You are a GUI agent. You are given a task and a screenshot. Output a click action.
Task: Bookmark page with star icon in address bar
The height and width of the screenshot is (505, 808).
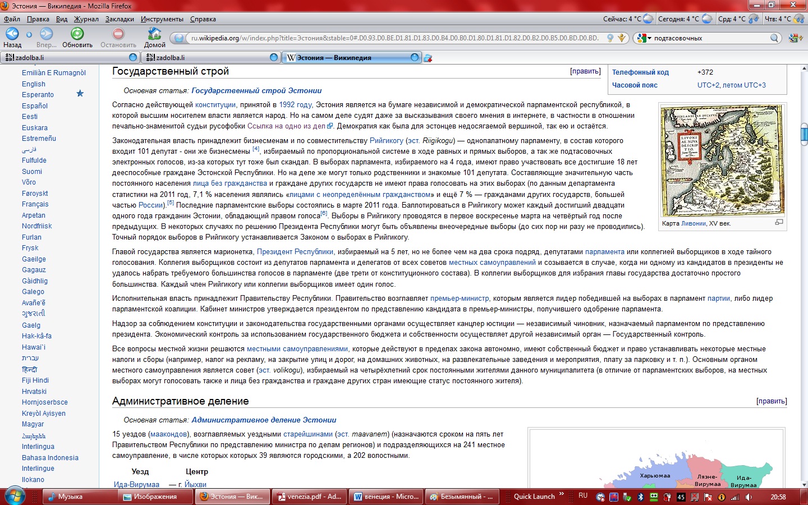tap(622, 38)
